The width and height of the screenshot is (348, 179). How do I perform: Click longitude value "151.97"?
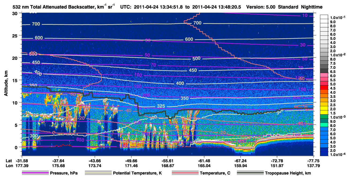click(277, 166)
